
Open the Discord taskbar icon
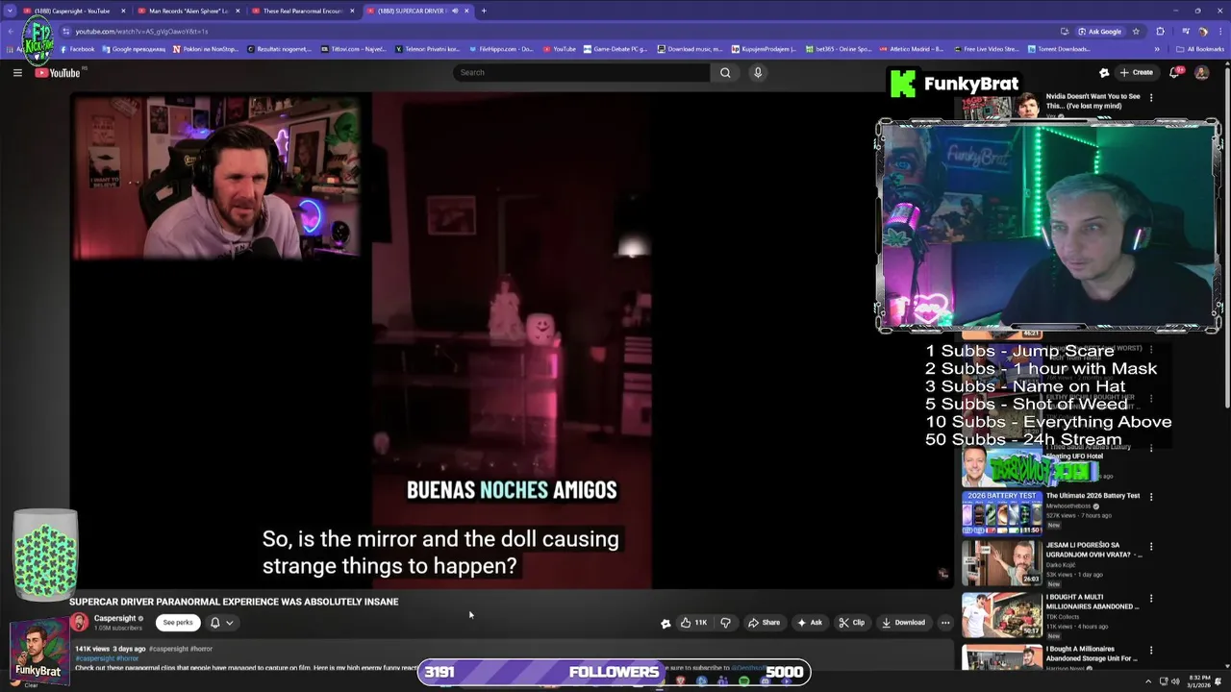[765, 681]
